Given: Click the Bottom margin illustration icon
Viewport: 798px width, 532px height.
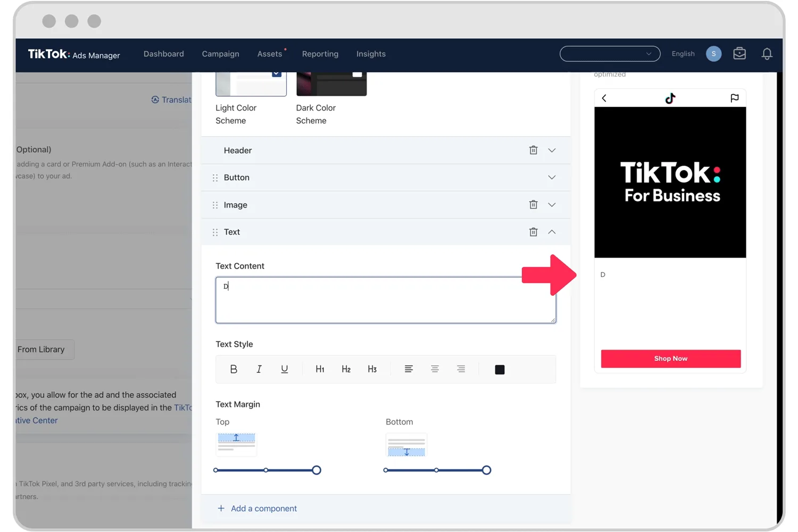Looking at the screenshot, I should pos(406,445).
